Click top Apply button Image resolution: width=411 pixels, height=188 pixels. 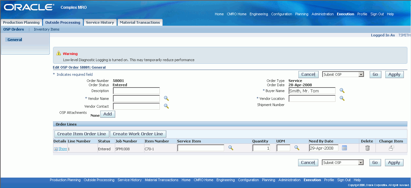pos(394,74)
